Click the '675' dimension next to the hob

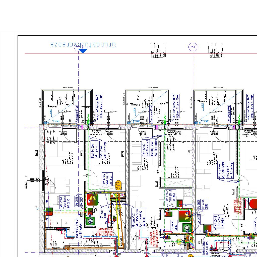[186, 205]
